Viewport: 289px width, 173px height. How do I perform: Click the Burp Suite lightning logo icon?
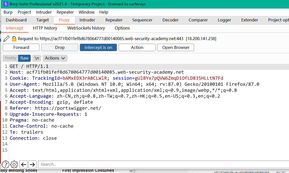coord(6,4)
